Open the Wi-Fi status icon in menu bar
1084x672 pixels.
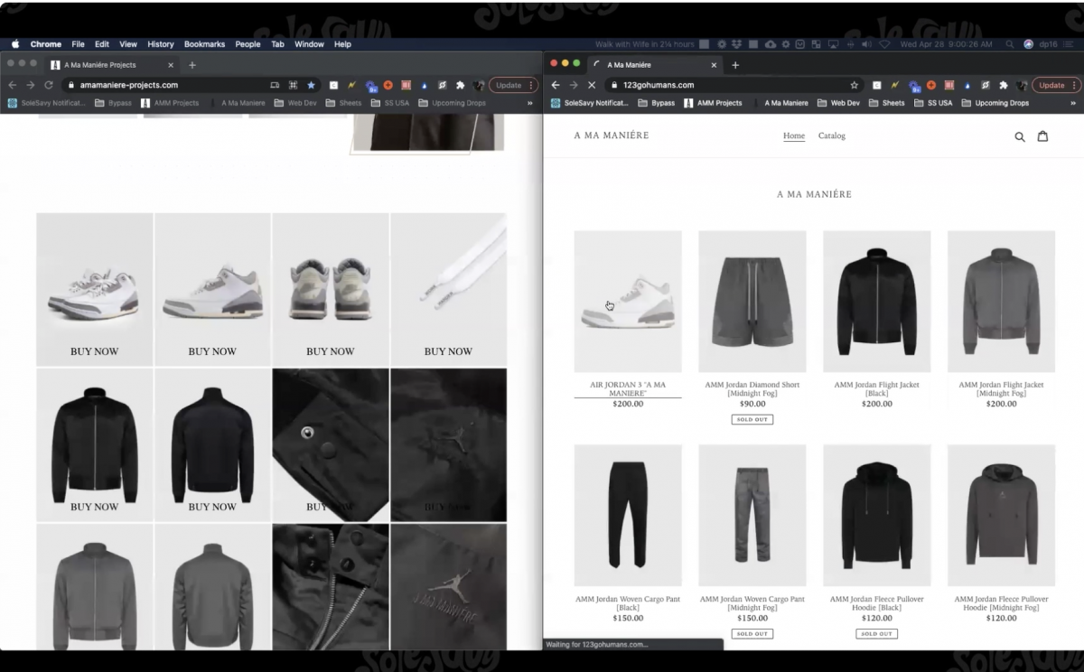click(x=885, y=44)
